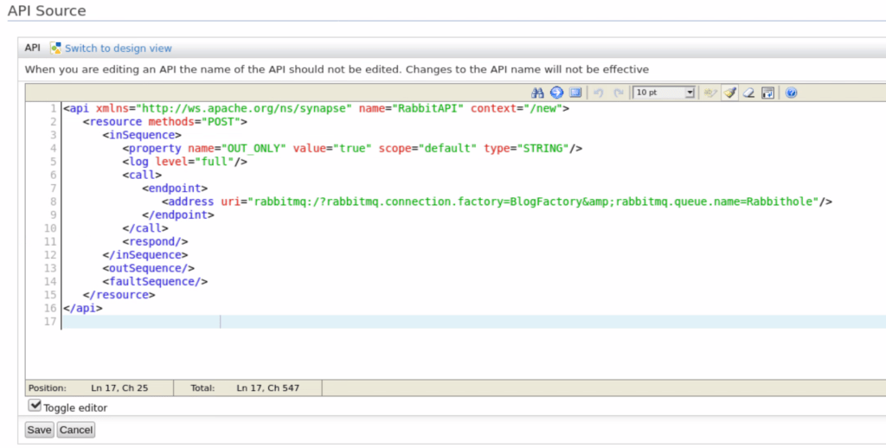886x448 pixels.
Task: Click the type="STRING" attribute
Action: (x=526, y=149)
